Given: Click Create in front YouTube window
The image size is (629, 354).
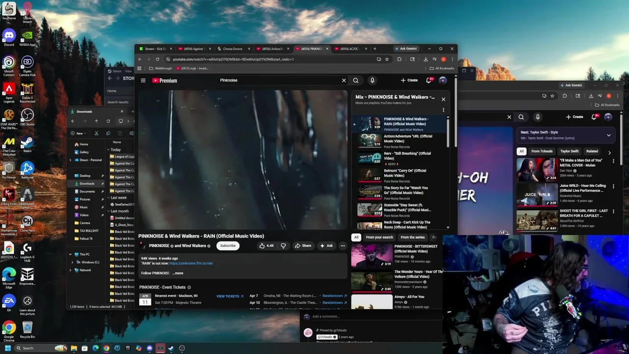Looking at the screenshot, I should coord(409,81).
